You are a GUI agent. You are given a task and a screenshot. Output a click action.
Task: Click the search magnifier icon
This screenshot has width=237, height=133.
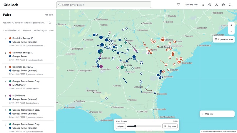point(59,5)
